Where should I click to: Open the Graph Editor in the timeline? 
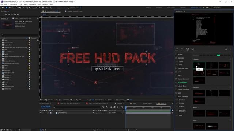tap(122, 107)
